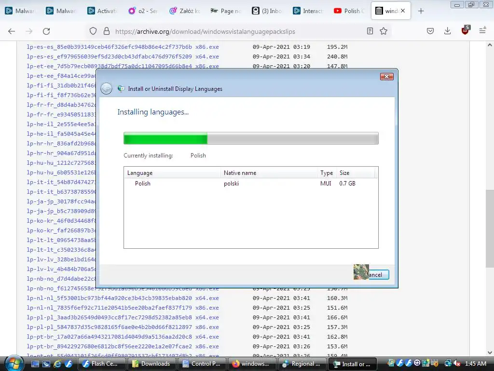
Task: Open Regional ... taskbar button
Action: [x=302, y=364]
